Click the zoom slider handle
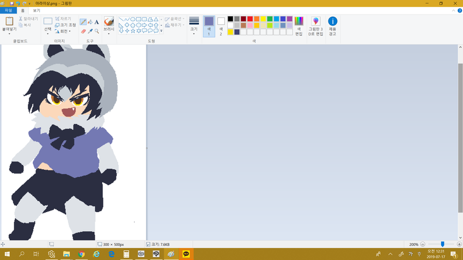 [x=442, y=244]
